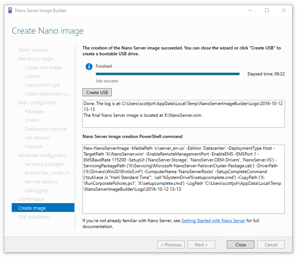Open the Embed files, scripts or... step

(49, 173)
